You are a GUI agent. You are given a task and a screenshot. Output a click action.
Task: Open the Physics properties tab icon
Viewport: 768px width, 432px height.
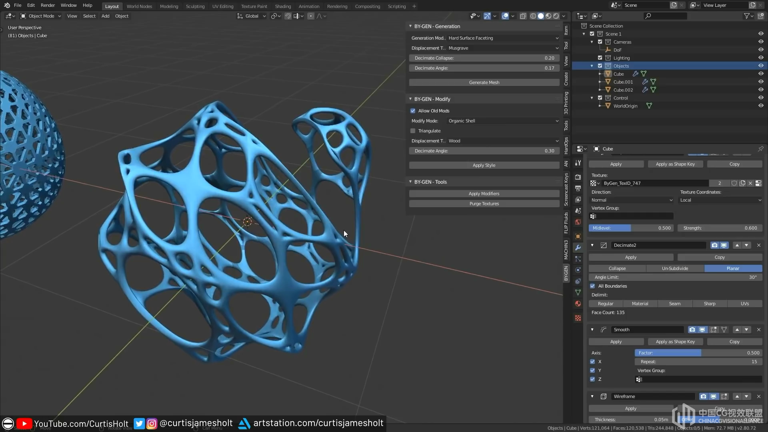[578, 270]
